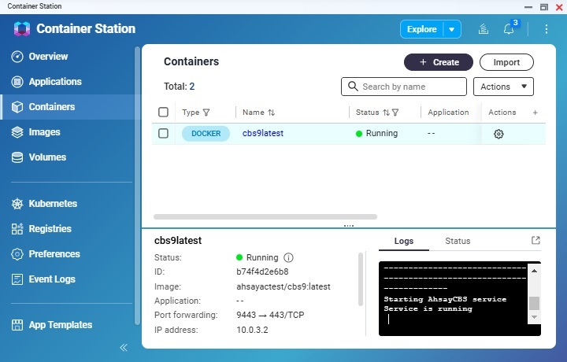Check the cbs9latest row checkbox
Image resolution: width=567 pixels, height=362 pixels.
click(x=163, y=134)
